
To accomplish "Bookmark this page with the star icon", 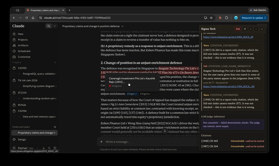I will pos(211,18).
